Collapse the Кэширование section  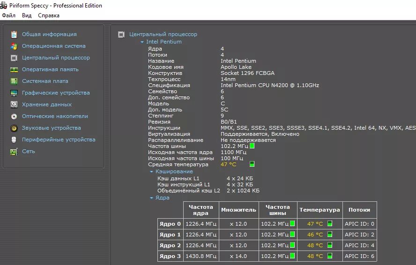(151, 172)
